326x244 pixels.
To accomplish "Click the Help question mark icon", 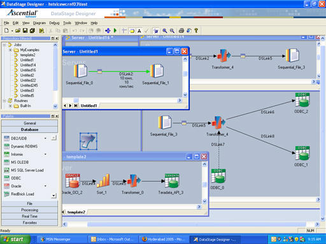I will (196, 30).
